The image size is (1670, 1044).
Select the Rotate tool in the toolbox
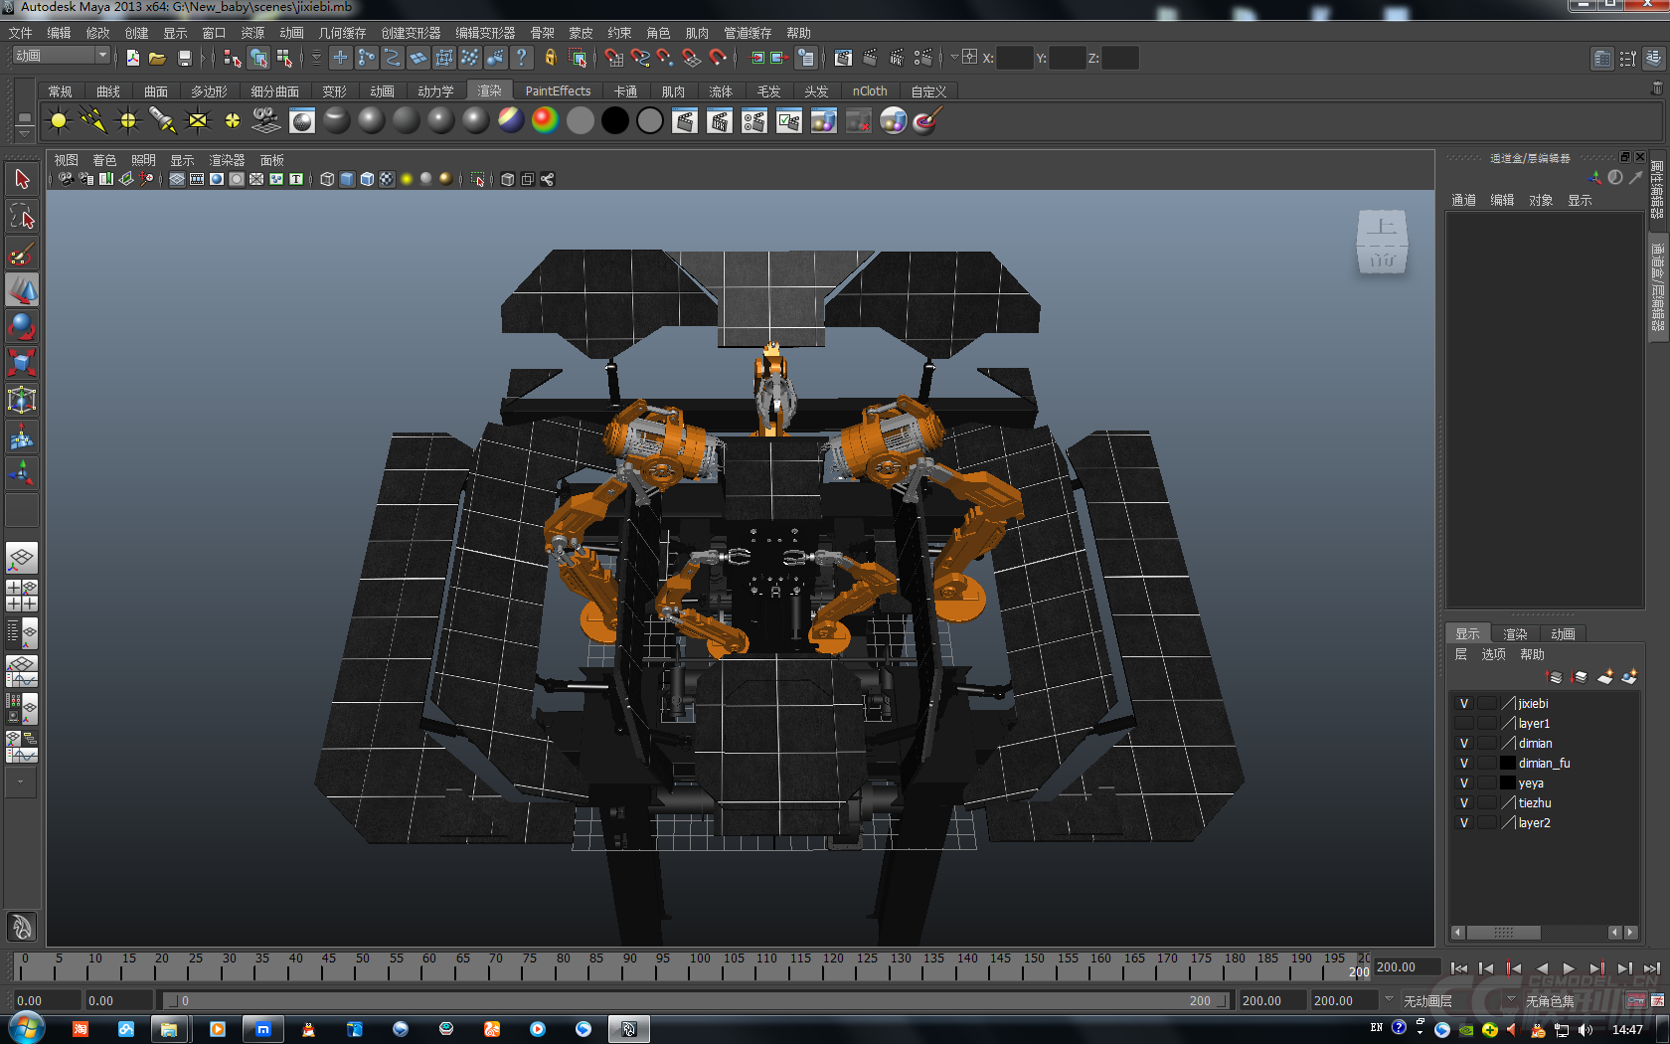(x=22, y=326)
